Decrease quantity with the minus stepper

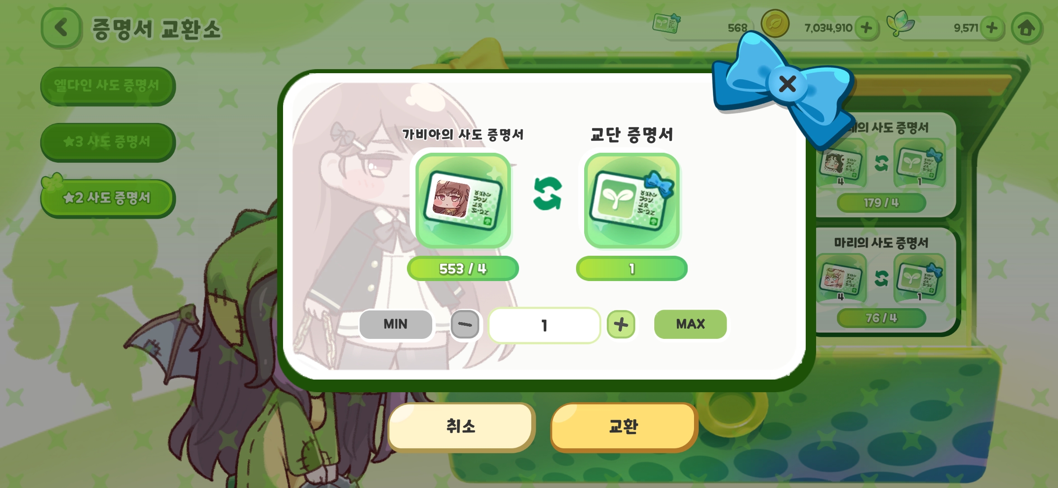pyautogui.click(x=465, y=324)
